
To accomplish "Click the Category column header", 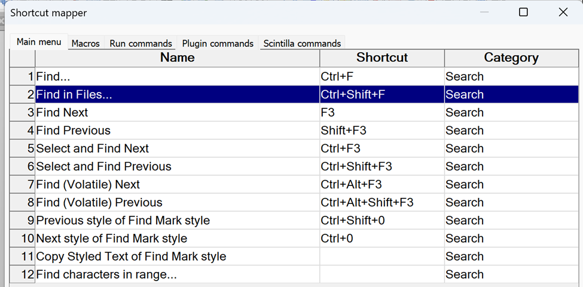I will pyautogui.click(x=511, y=58).
